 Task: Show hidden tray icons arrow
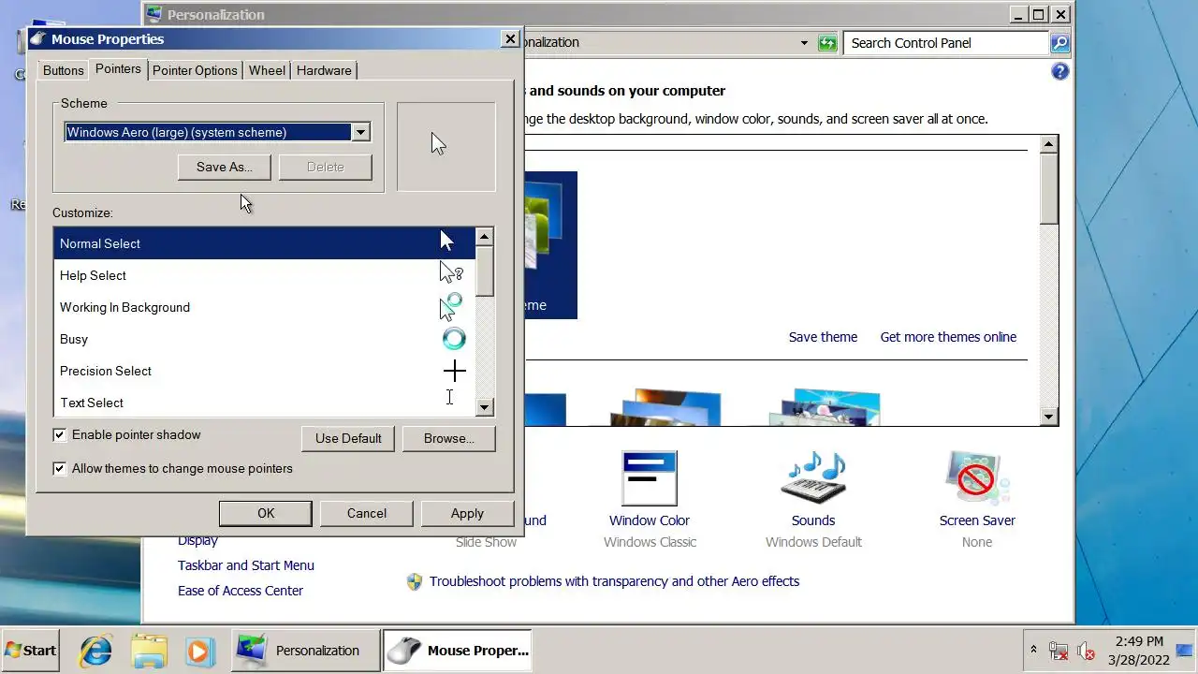(x=1033, y=650)
